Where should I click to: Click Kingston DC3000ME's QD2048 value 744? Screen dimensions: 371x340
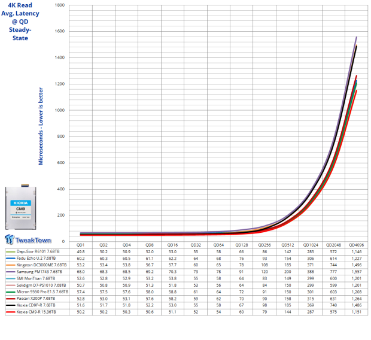334,265
